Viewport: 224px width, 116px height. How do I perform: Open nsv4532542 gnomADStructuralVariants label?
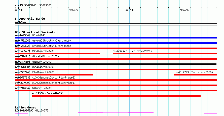click(x=43, y=41)
